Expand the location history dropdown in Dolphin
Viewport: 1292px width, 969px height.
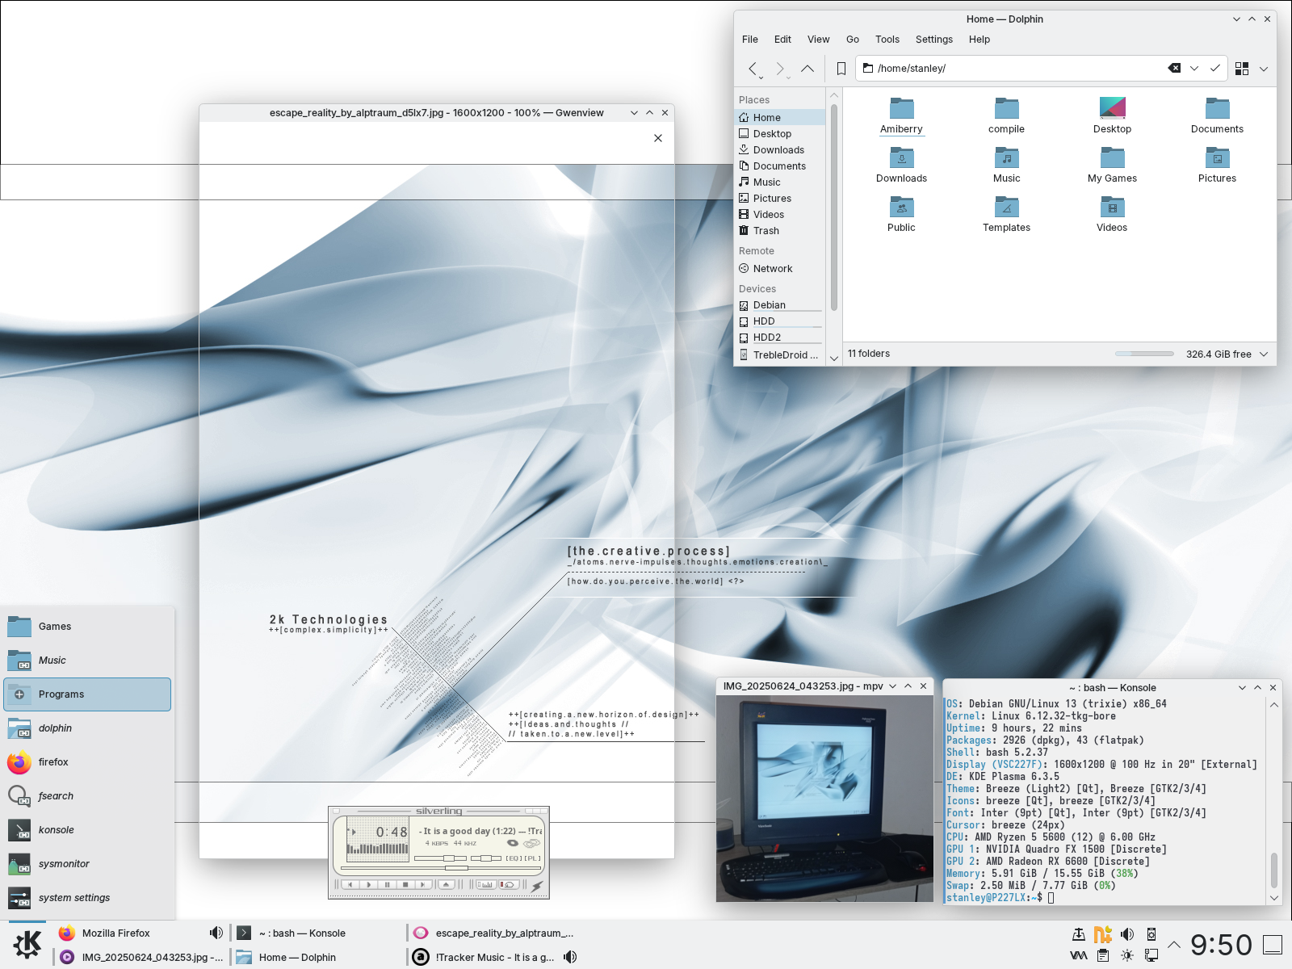pos(1194,69)
